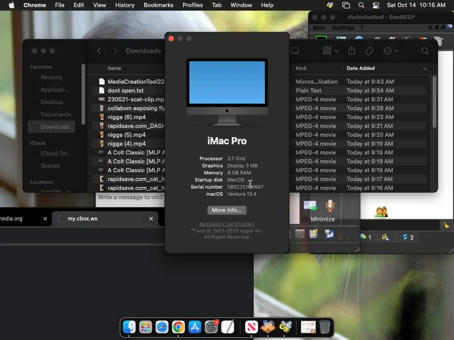Sort Finder list by Name column
This screenshot has width=454, height=340.
114,68
